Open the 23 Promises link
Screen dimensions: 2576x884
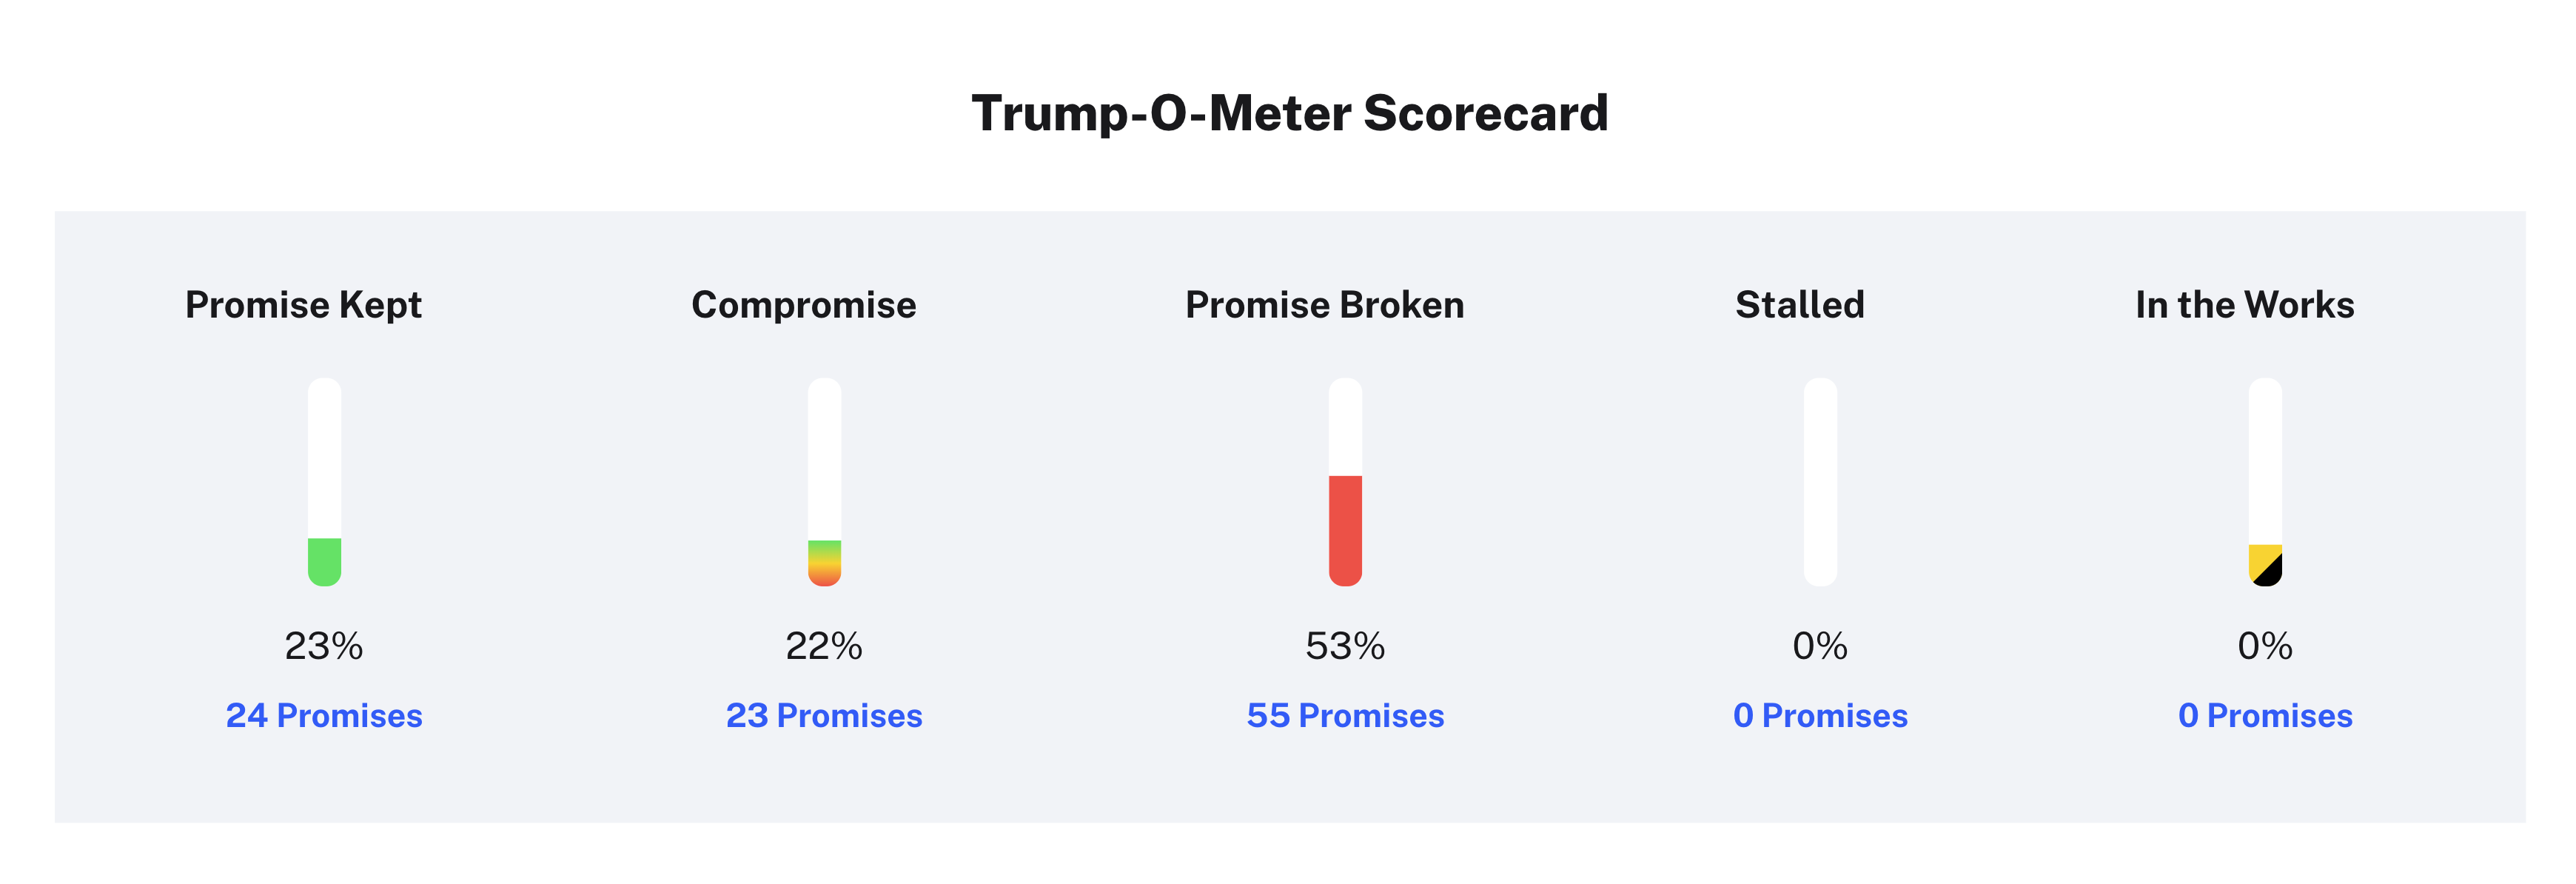824,716
